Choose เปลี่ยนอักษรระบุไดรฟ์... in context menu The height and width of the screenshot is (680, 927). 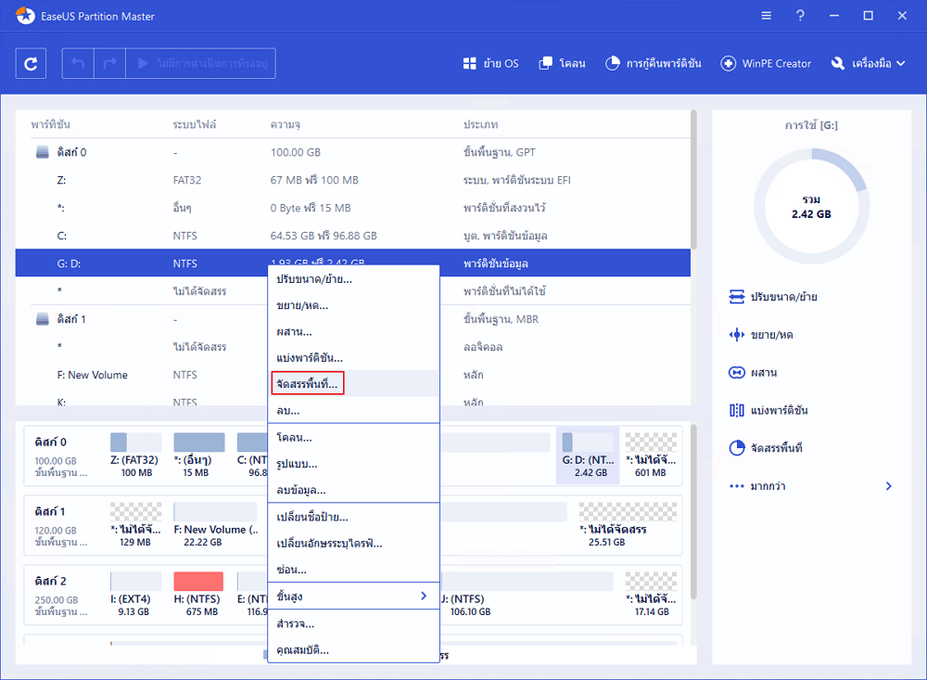tap(353, 543)
